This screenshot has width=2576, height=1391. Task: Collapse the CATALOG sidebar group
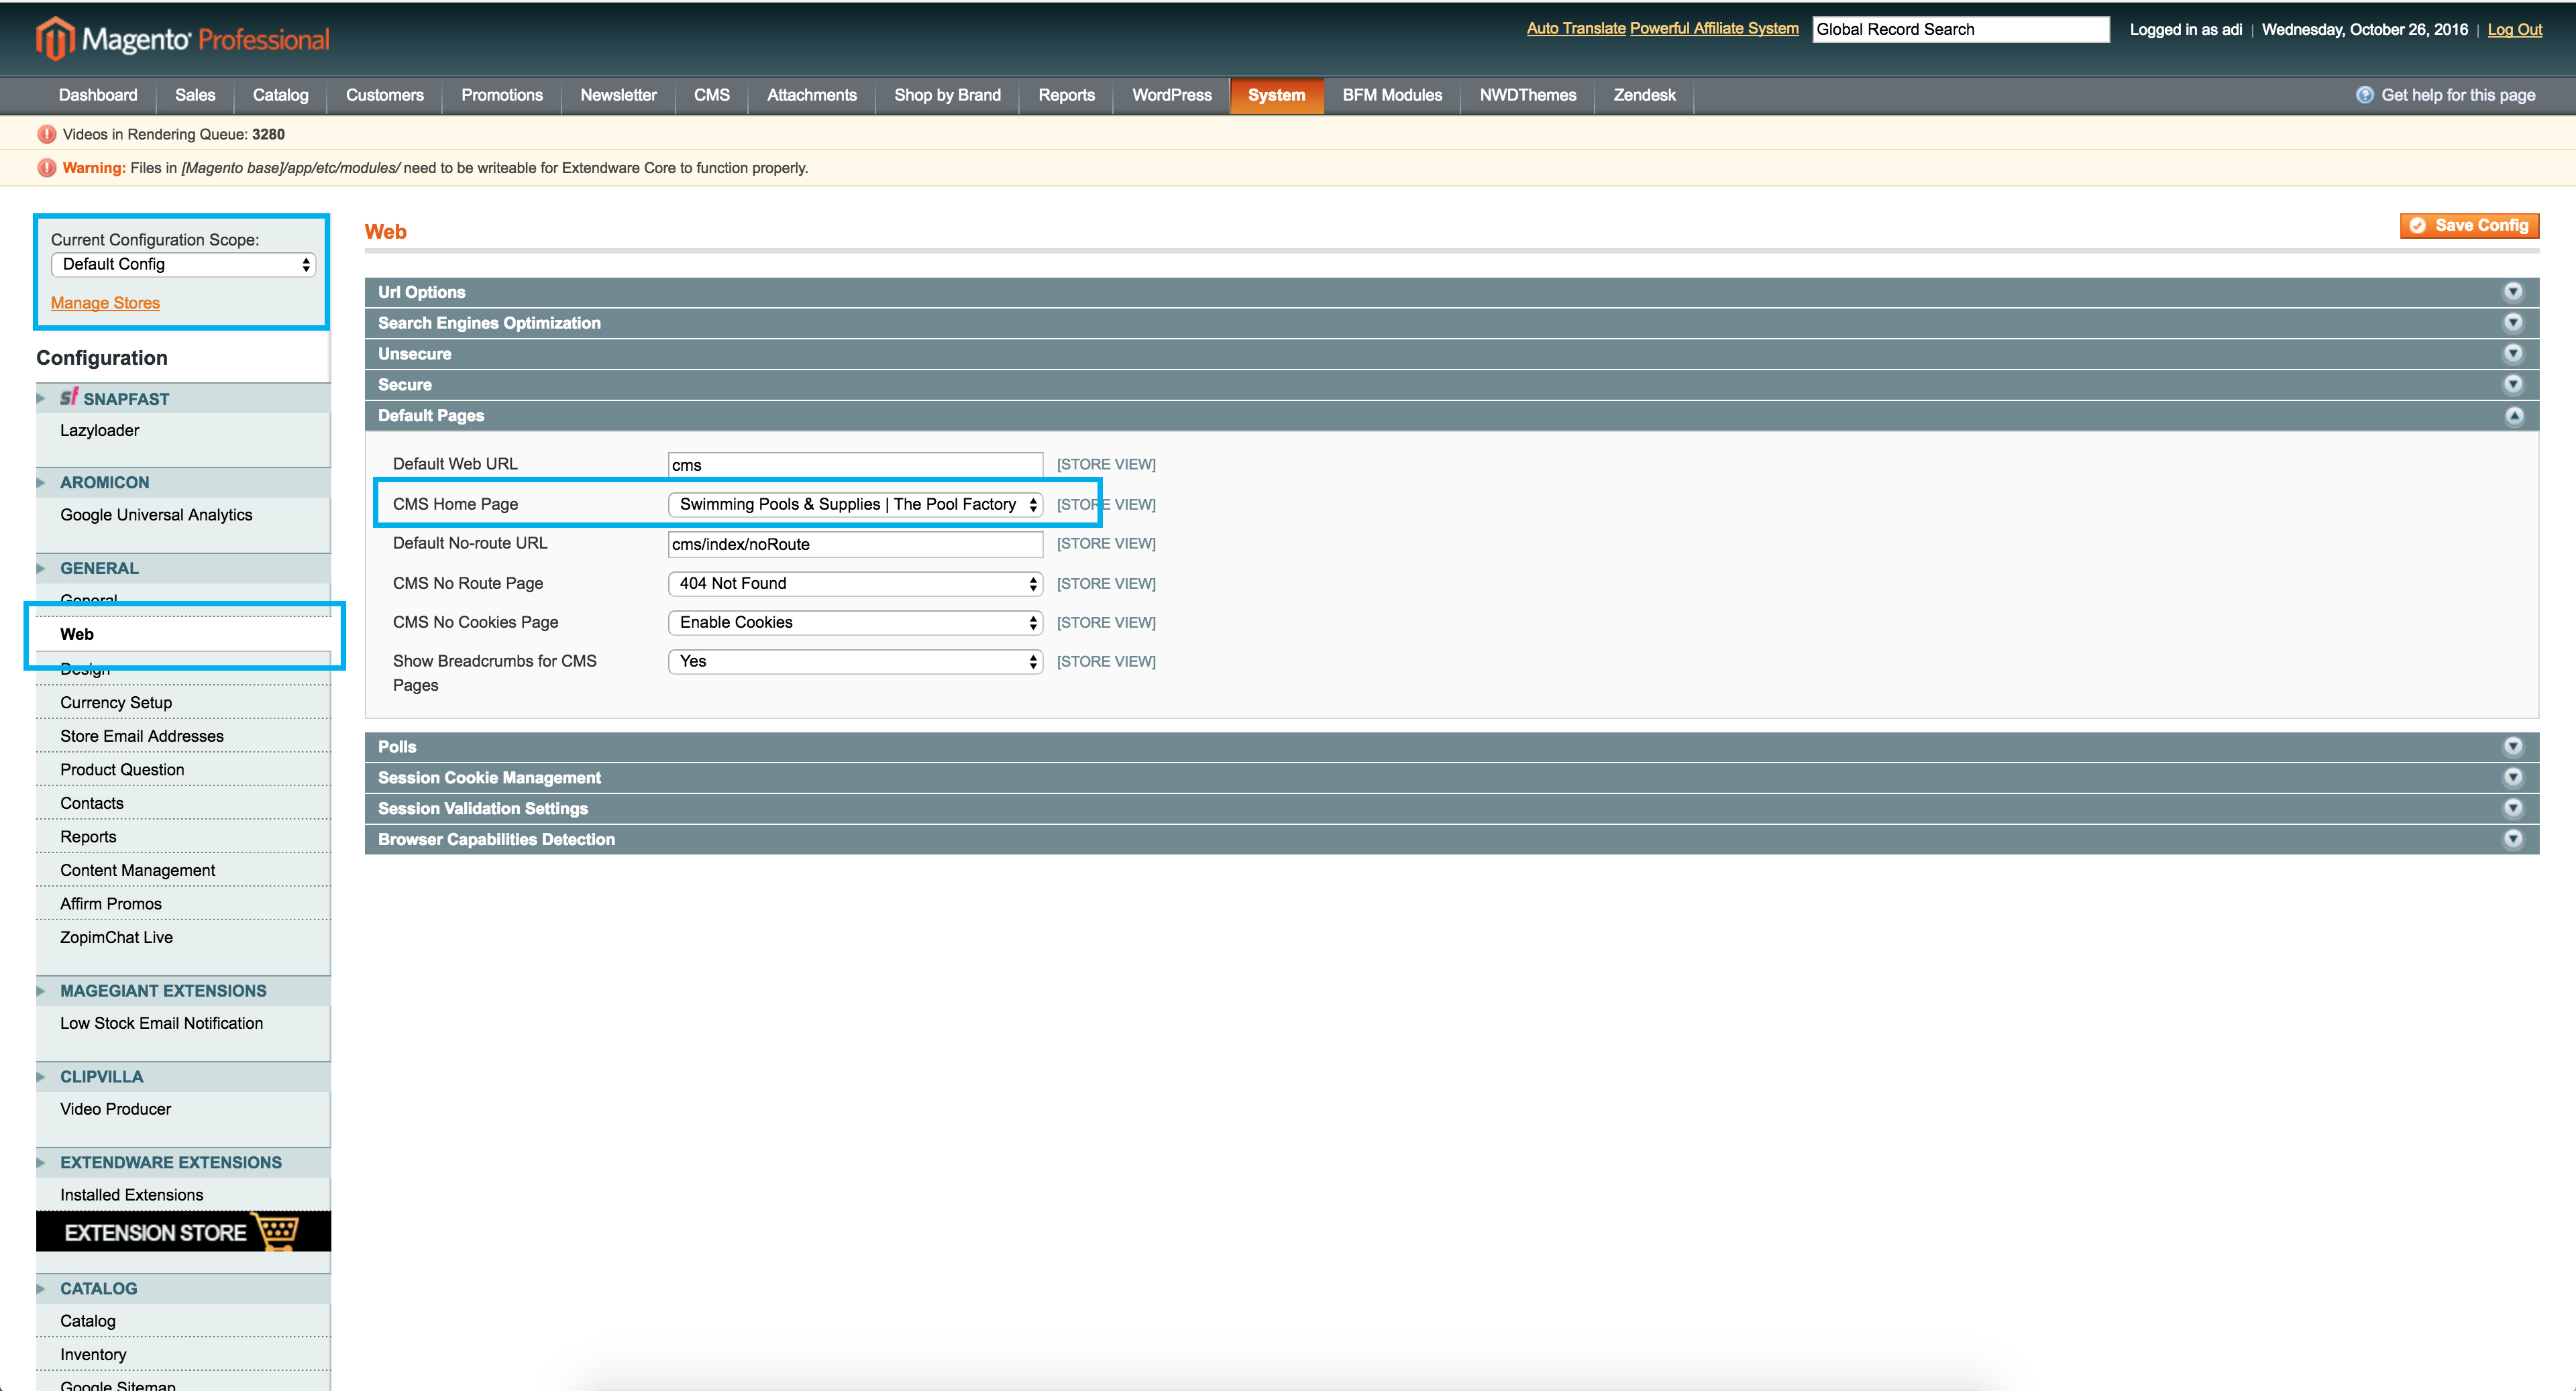pos(183,1288)
